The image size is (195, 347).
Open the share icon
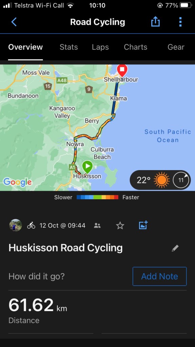(x=155, y=22)
